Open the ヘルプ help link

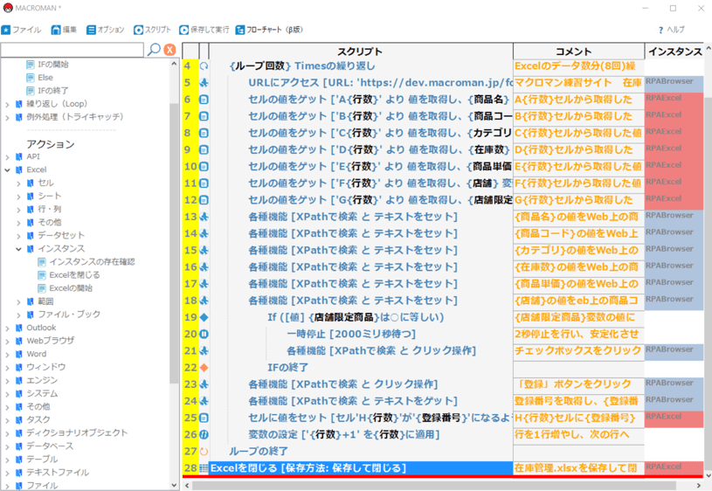[671, 30]
